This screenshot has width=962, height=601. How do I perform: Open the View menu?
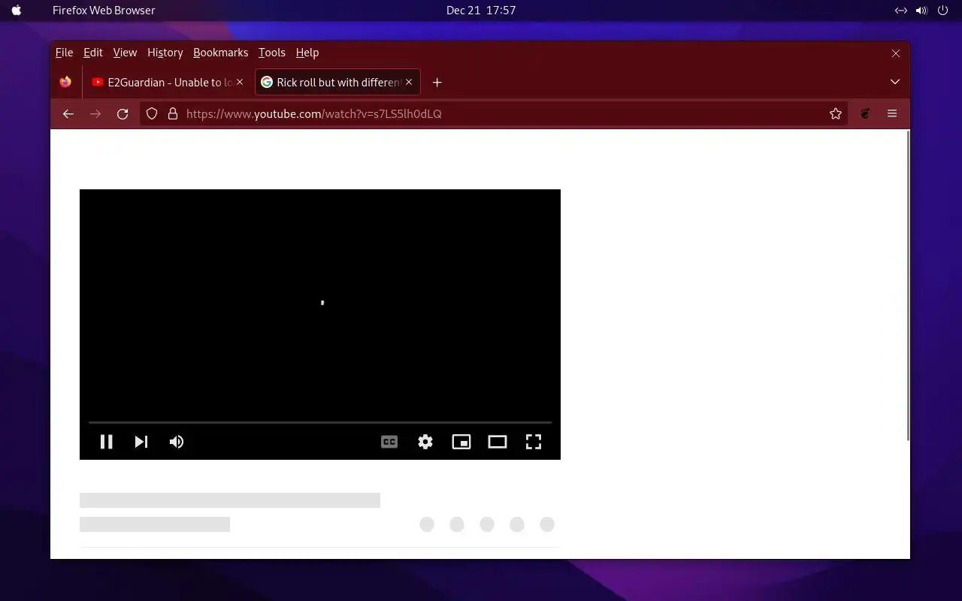(125, 53)
